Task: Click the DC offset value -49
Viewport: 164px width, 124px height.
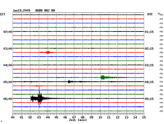Action: (161, 103)
